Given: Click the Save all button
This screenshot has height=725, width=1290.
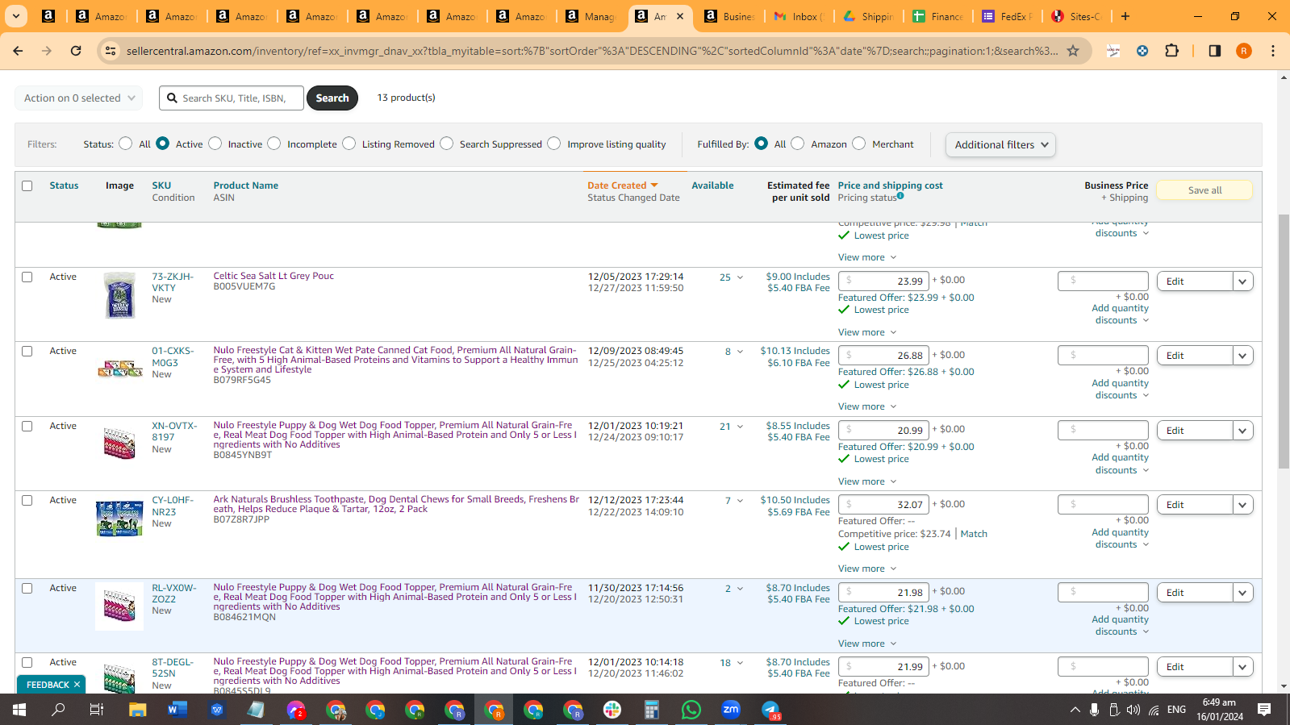Looking at the screenshot, I should coord(1204,190).
